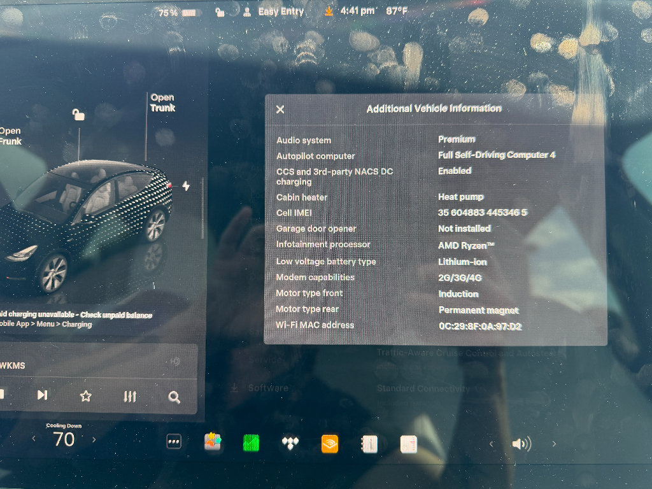Tap the charging unavailable unpaid balance message
The height and width of the screenshot is (489, 652).
click(76, 320)
